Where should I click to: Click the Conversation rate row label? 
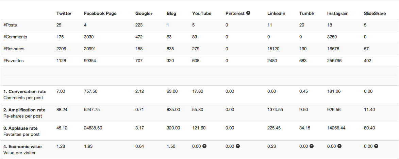25,91
